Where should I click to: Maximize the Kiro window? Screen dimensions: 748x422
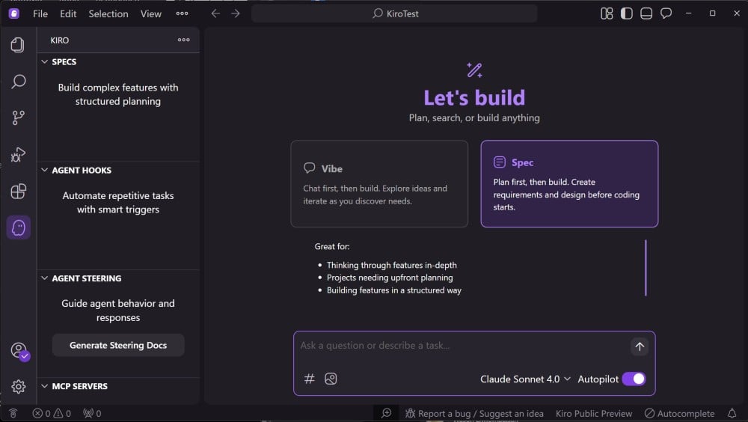pyautogui.click(x=712, y=13)
